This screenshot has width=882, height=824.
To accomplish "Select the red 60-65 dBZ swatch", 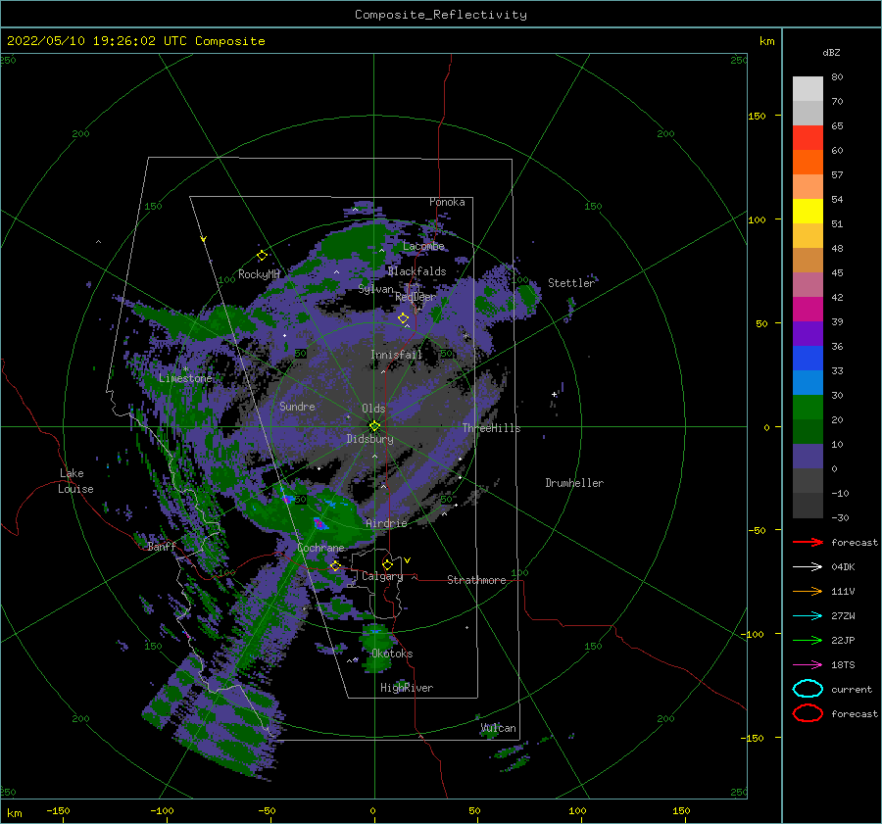I will pyautogui.click(x=808, y=138).
